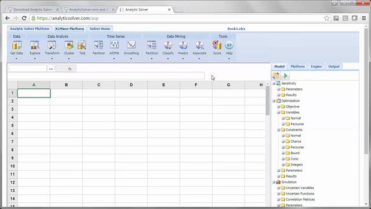Select Chance under Constraints
The height and width of the screenshot is (209, 371).
click(x=296, y=142)
